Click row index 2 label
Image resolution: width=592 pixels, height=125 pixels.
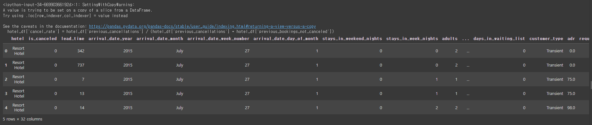coord(6,79)
